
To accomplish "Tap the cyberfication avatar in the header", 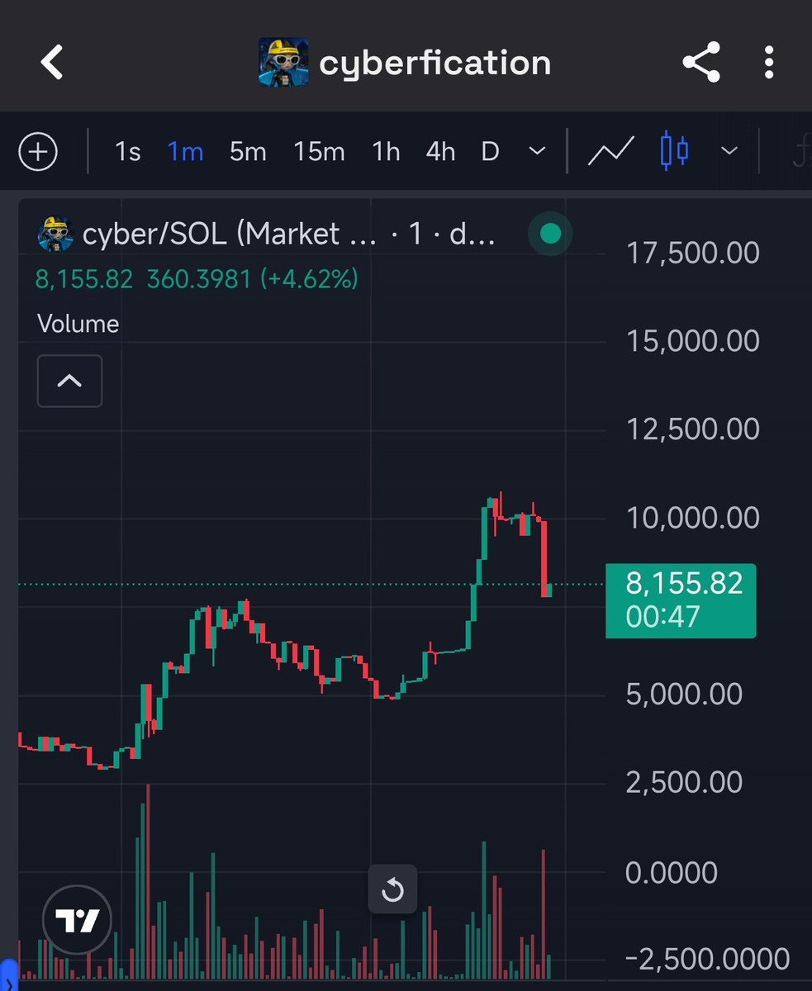I will (x=283, y=62).
